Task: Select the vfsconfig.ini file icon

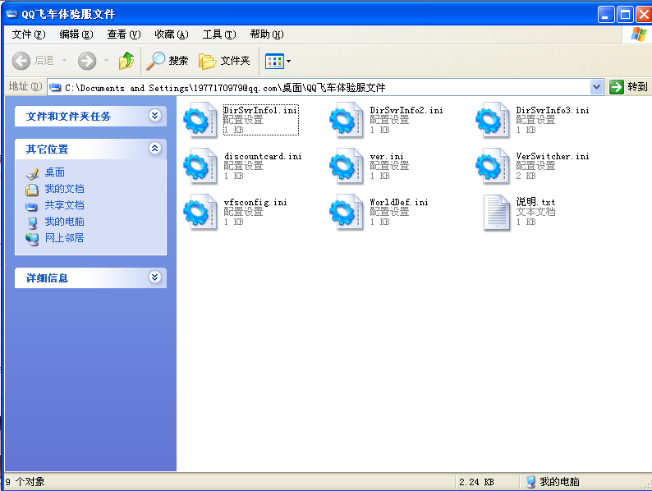Action: click(x=200, y=213)
